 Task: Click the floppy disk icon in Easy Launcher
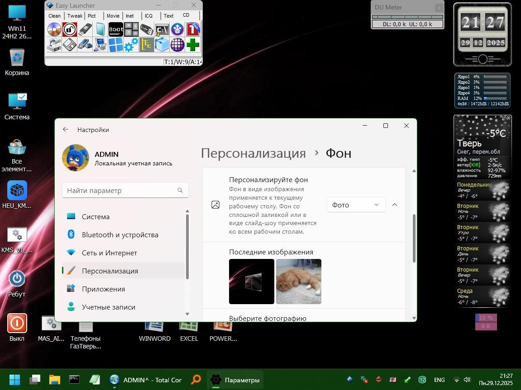point(69,45)
